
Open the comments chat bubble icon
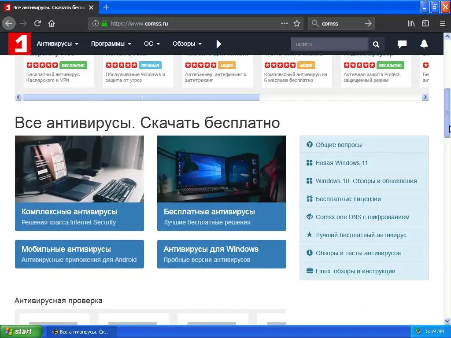click(x=402, y=44)
